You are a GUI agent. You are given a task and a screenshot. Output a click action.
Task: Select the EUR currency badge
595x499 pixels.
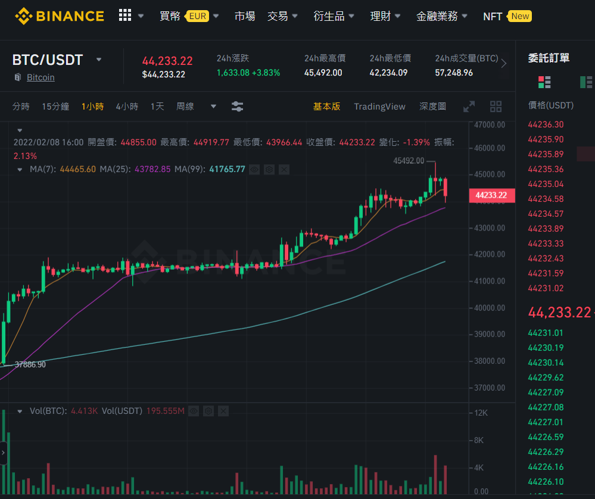click(x=197, y=16)
